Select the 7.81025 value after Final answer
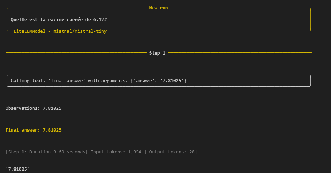The image size is (331, 173). (x=52, y=130)
